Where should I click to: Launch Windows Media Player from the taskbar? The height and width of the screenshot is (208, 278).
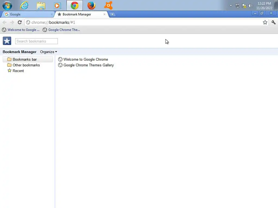[58, 5]
